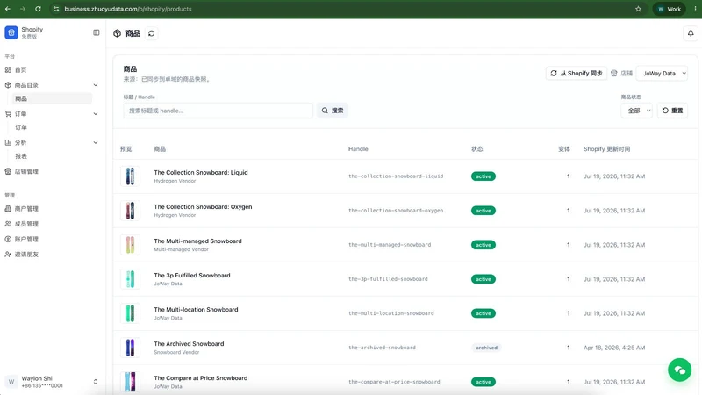Open the green chat support bubble

[x=679, y=370]
